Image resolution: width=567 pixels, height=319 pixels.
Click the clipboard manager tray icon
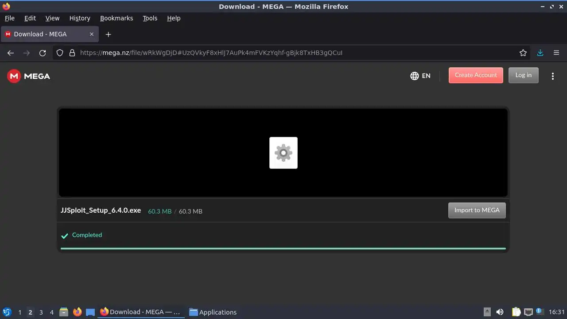click(516, 312)
